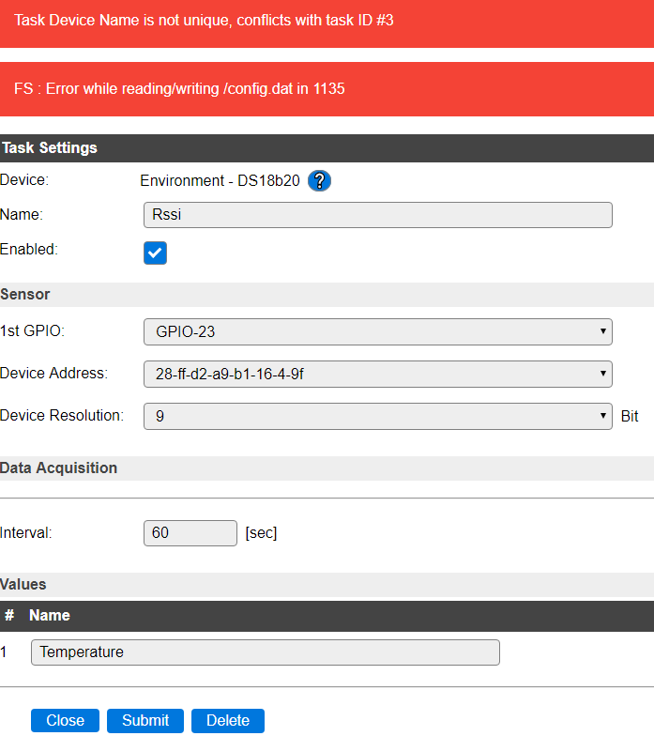Viewport: 654px width, 736px height.
Task: Click the Temperature value name field
Action: (x=265, y=652)
